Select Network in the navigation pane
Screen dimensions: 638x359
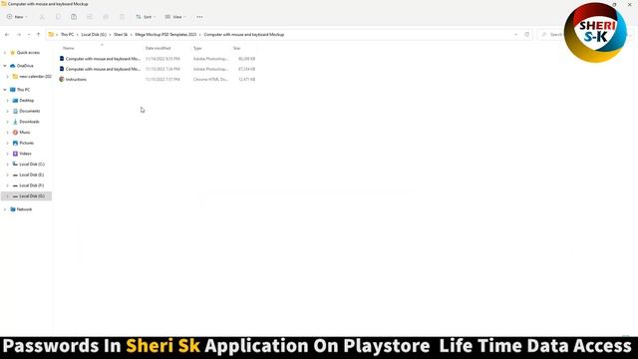(x=21, y=209)
